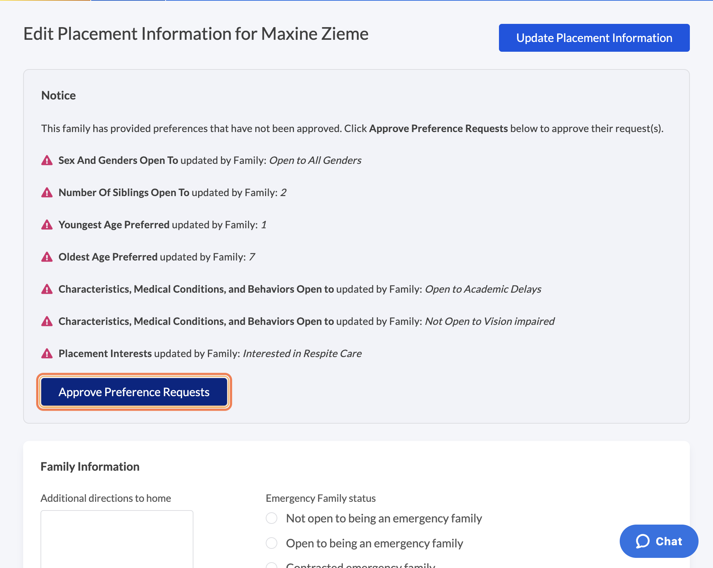Screen dimensions: 713x568
Task: Click the Open to All Genders text
Action: (315, 160)
